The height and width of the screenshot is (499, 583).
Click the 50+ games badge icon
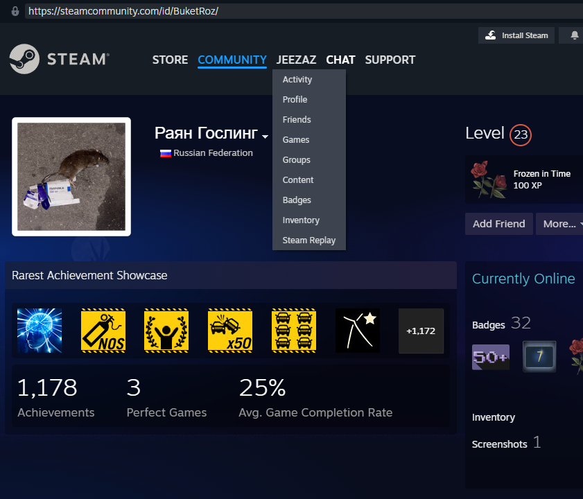(x=490, y=357)
